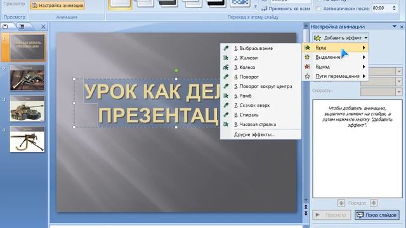Click Применить ко всем button
The width and height of the screenshot is (406, 228).
(286, 8)
